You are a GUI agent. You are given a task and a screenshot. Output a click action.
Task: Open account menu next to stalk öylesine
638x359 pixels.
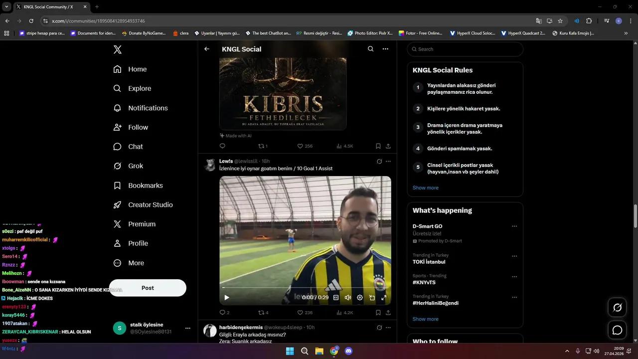tap(188, 328)
